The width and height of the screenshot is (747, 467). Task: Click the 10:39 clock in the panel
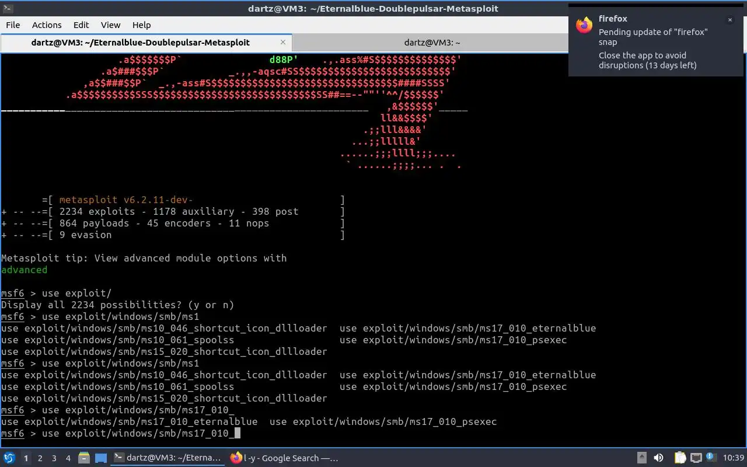[x=734, y=458]
